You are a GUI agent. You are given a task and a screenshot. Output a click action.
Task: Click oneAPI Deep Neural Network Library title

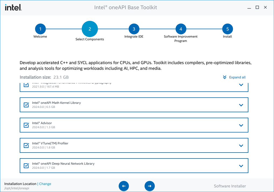[63, 164]
